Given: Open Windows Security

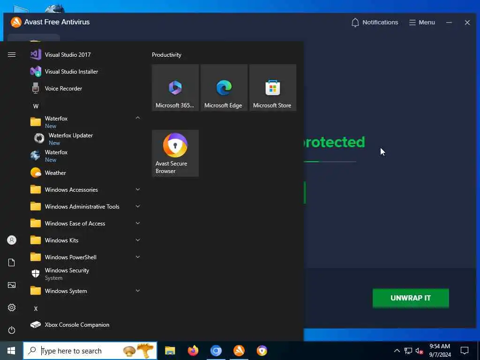Looking at the screenshot, I should click(x=85, y=274).
